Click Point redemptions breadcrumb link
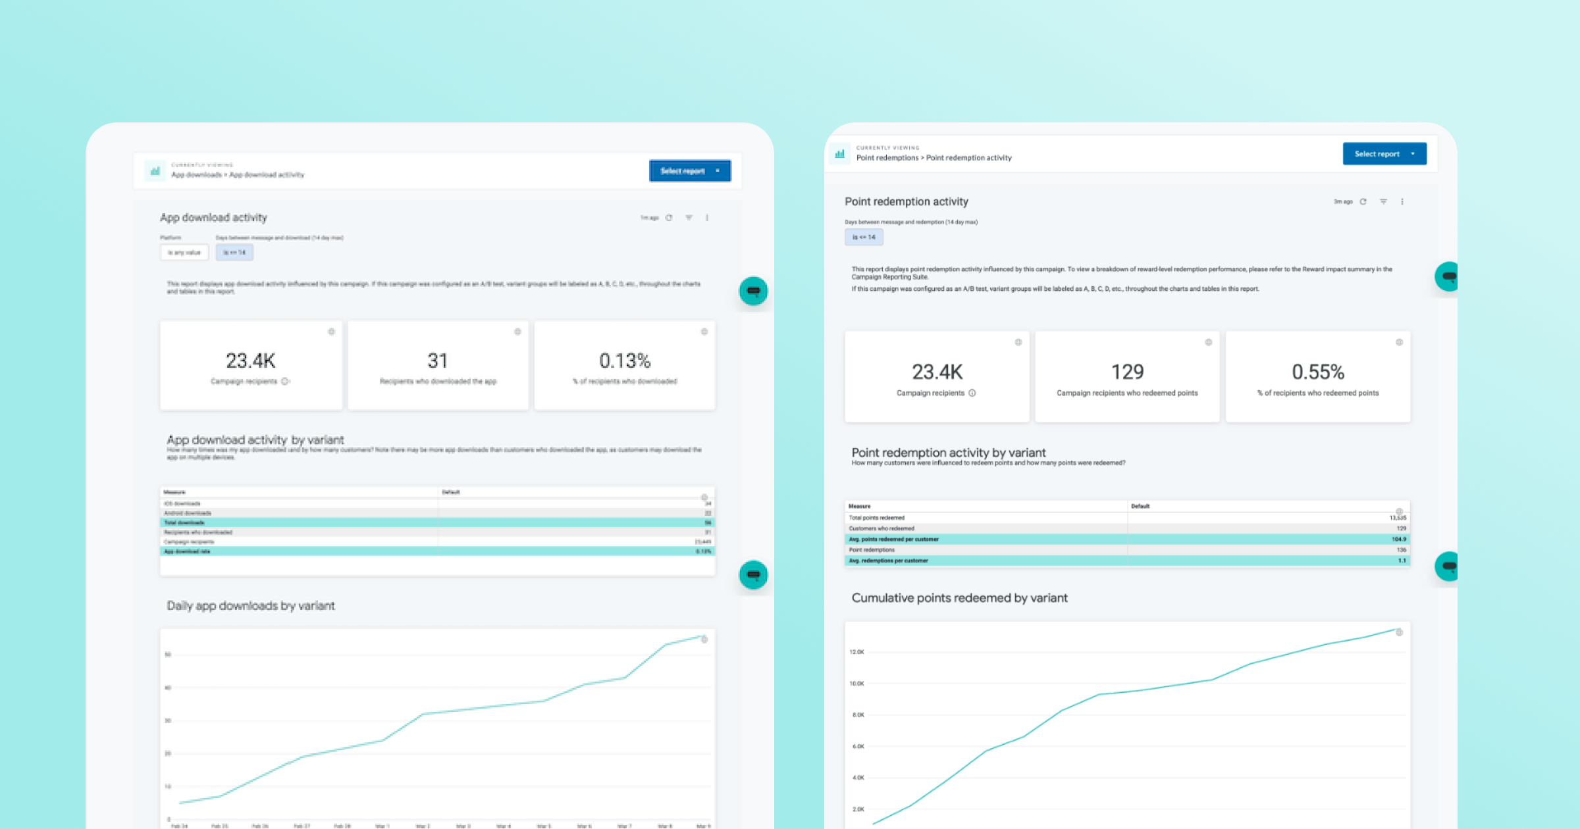 887,158
